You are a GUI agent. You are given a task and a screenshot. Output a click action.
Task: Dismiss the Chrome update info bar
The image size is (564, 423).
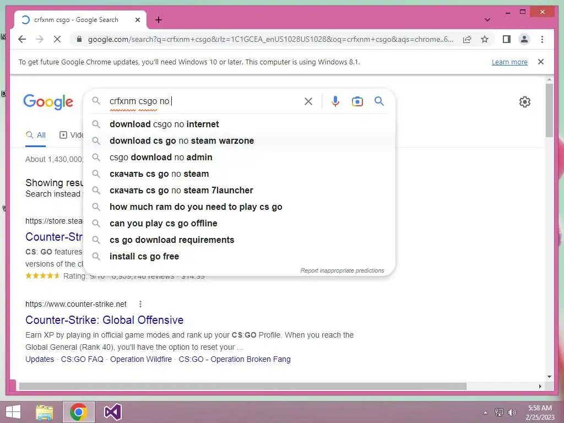[x=541, y=62]
